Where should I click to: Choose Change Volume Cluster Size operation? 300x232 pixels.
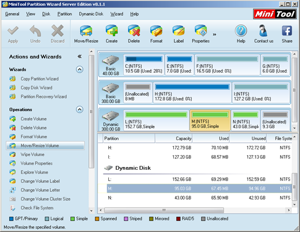(x=45, y=199)
